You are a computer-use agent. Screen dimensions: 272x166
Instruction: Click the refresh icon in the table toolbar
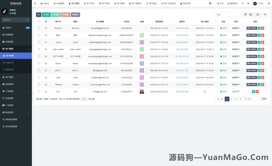click(x=39, y=15)
